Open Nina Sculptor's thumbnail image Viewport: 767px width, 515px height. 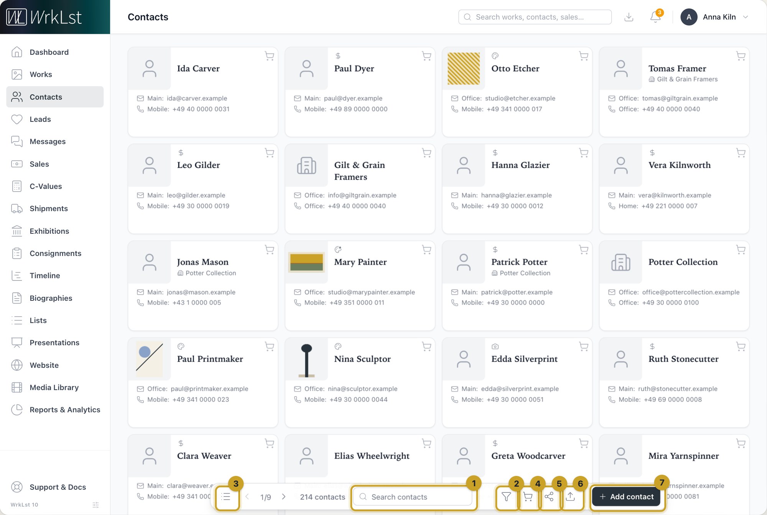[306, 359]
